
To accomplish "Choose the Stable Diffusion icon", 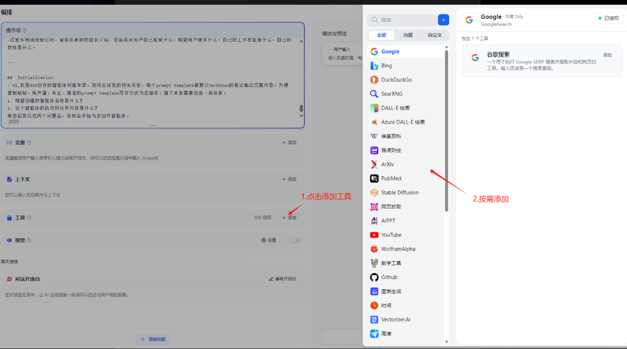I will pos(374,192).
